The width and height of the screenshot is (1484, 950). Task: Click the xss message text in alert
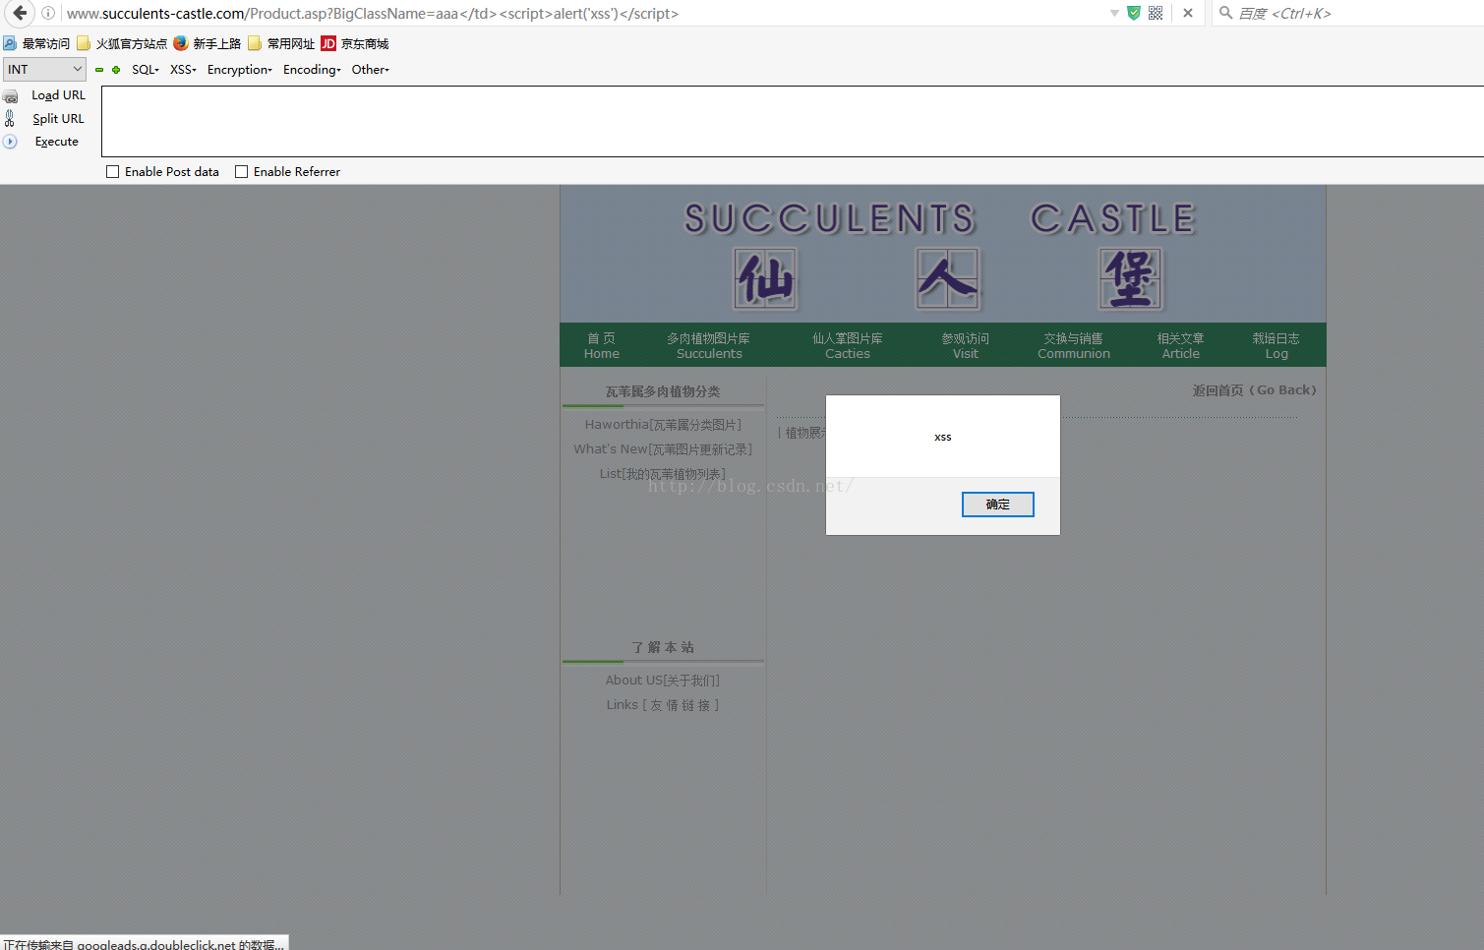[x=943, y=437]
